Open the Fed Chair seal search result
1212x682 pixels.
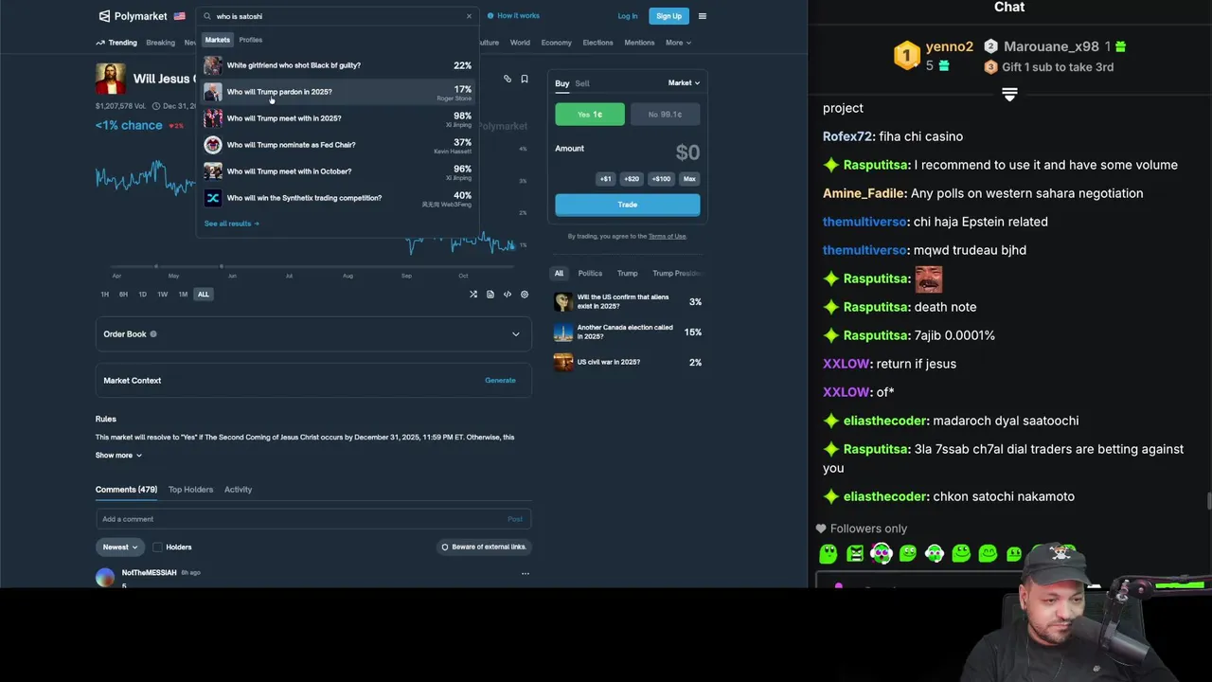[x=213, y=145]
